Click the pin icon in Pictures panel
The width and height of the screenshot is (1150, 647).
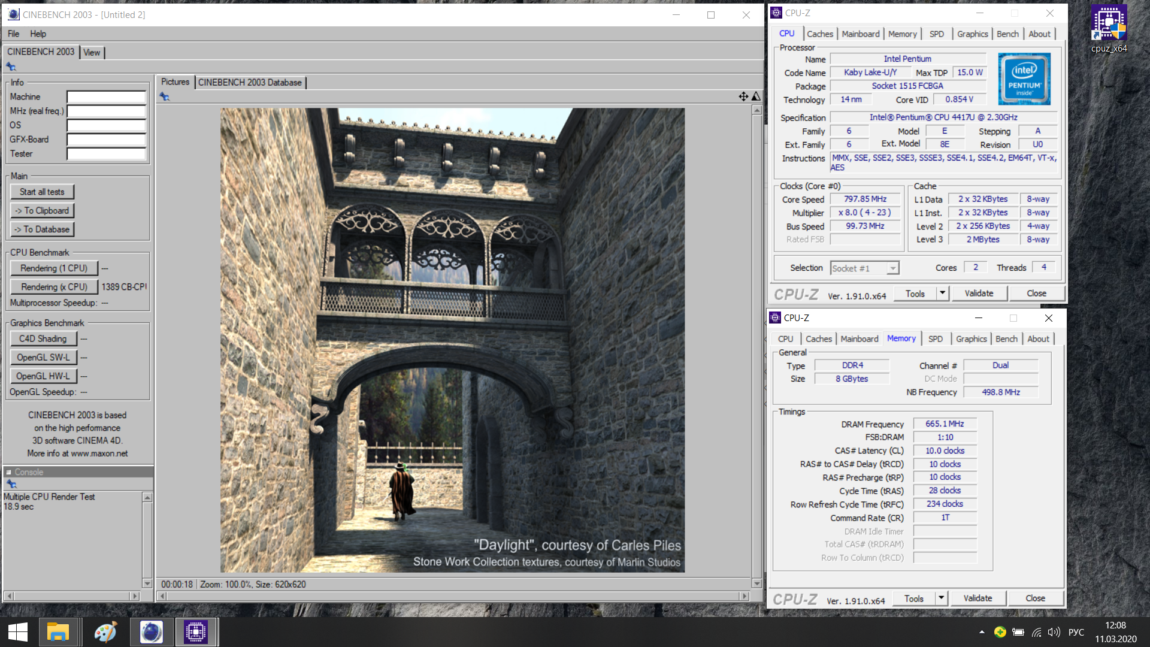pyautogui.click(x=165, y=96)
